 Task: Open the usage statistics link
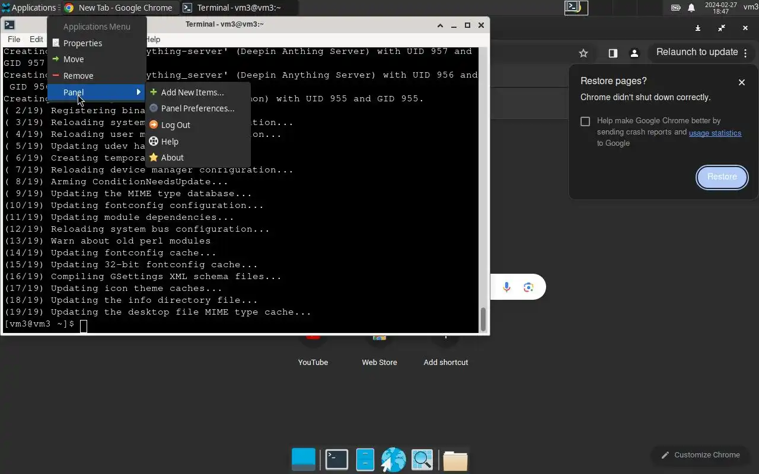click(715, 133)
